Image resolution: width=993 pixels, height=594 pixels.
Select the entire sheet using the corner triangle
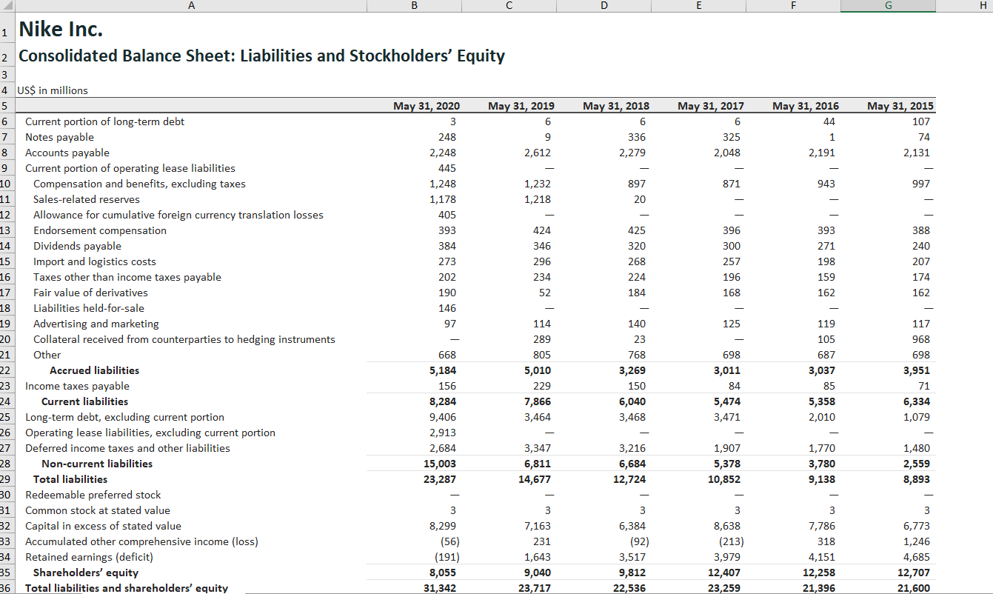click(x=6, y=6)
